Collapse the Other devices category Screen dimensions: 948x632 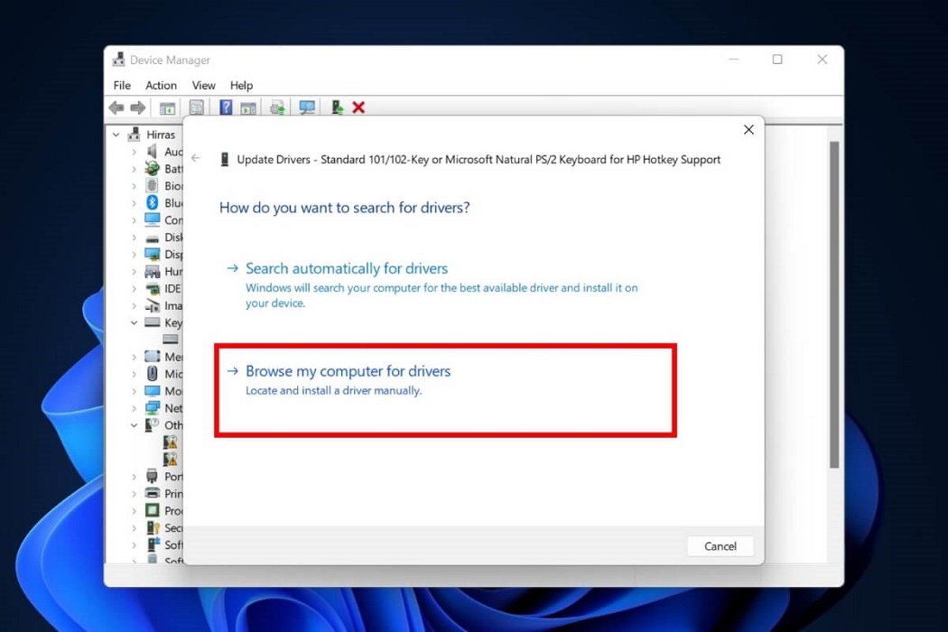tap(134, 425)
